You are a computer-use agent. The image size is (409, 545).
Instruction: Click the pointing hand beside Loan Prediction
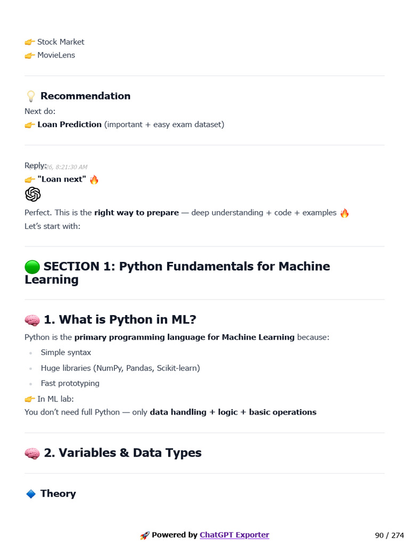pos(30,125)
